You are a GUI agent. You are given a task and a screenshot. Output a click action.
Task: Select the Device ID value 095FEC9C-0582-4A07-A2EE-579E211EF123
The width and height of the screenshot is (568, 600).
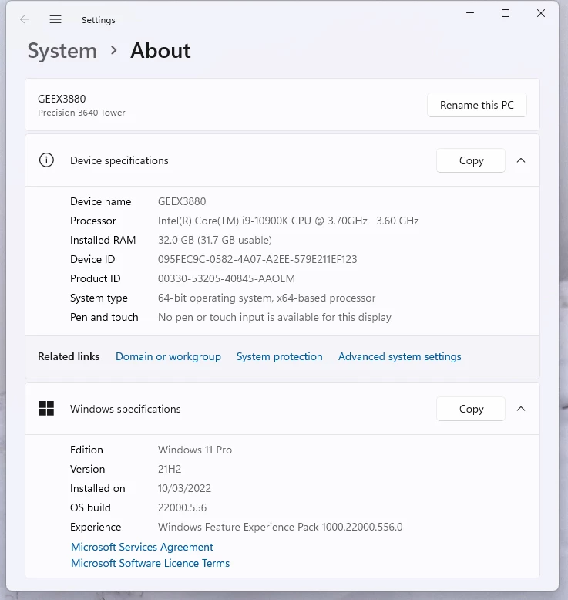click(257, 259)
